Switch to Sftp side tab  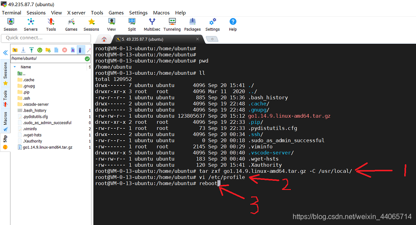pyautogui.click(x=5, y=142)
